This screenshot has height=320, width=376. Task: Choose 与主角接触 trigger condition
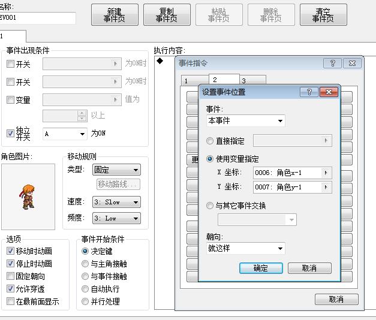coord(85,264)
